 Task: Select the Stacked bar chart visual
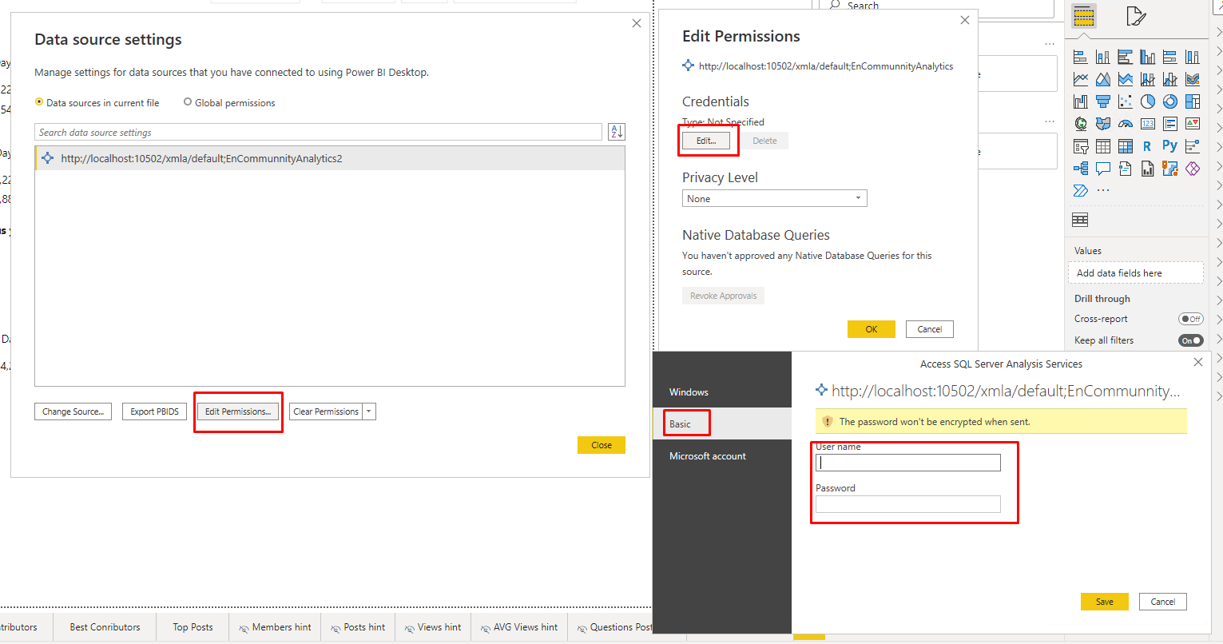click(1081, 57)
